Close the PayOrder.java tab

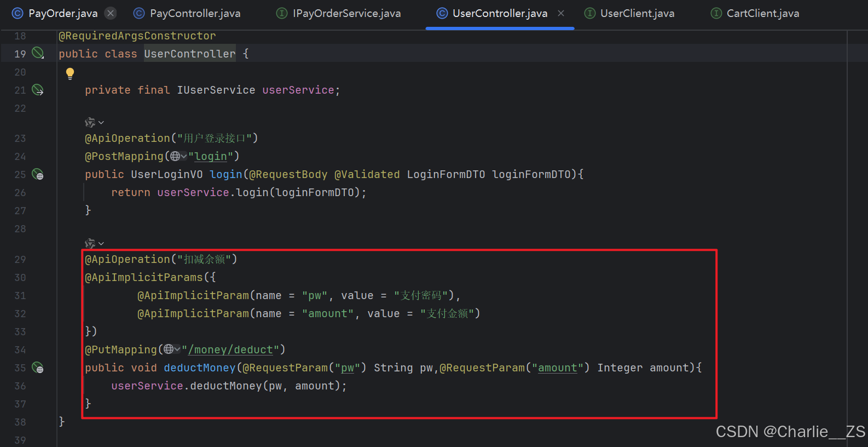point(111,13)
